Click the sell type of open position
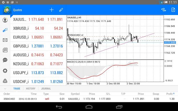Screen dimensions: 178x111 tap(47, 99)
